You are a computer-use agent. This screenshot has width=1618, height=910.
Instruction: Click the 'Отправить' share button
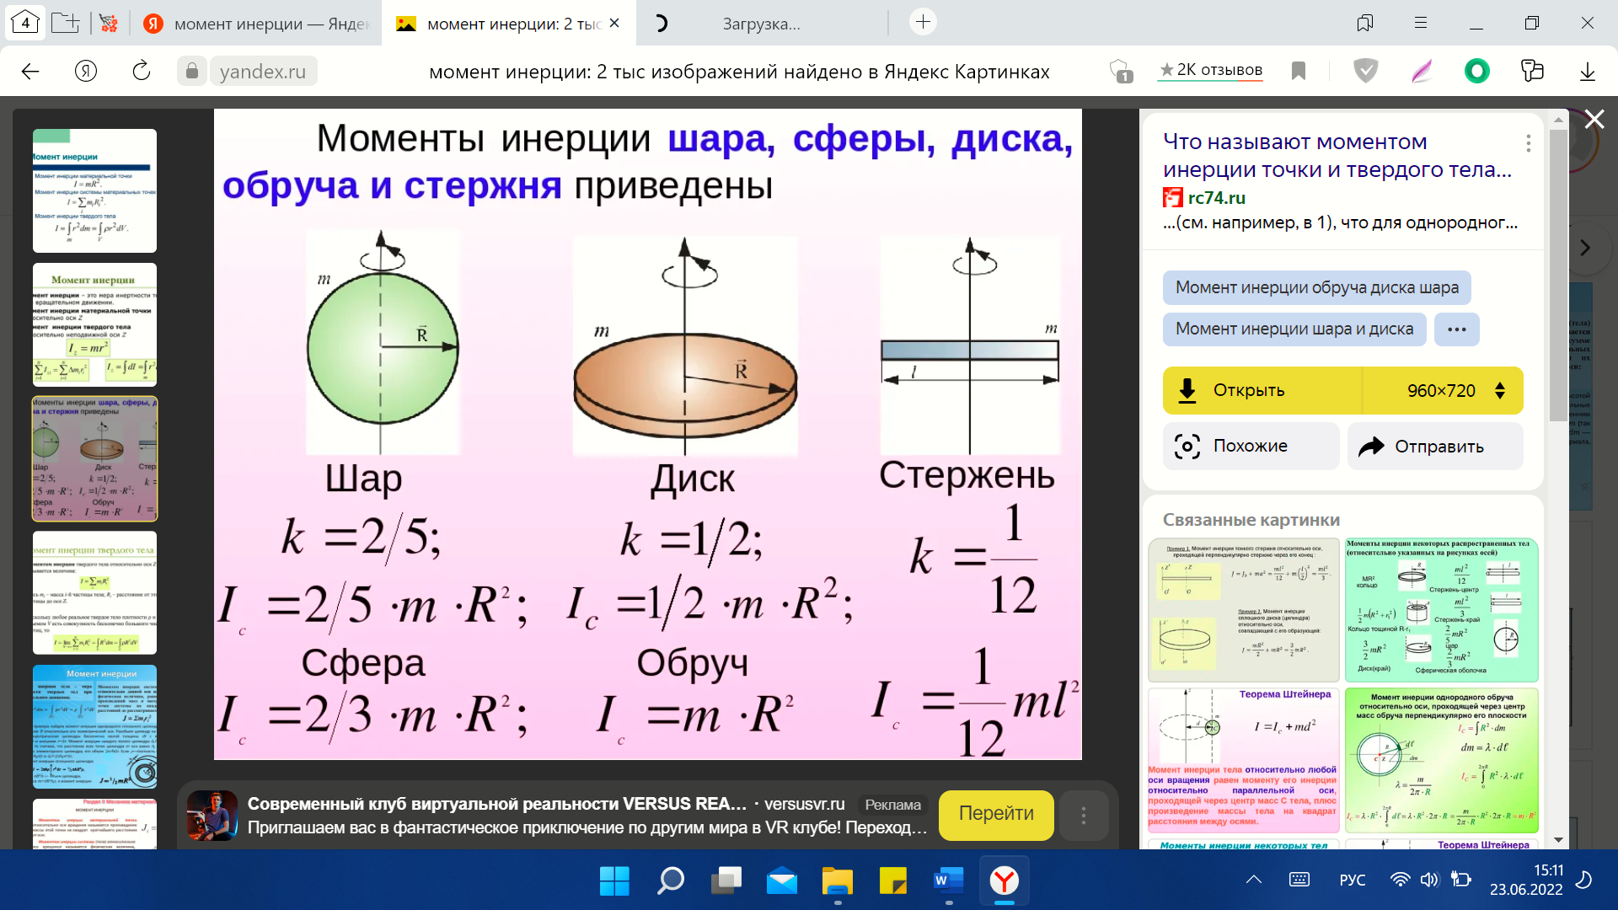coord(1435,446)
